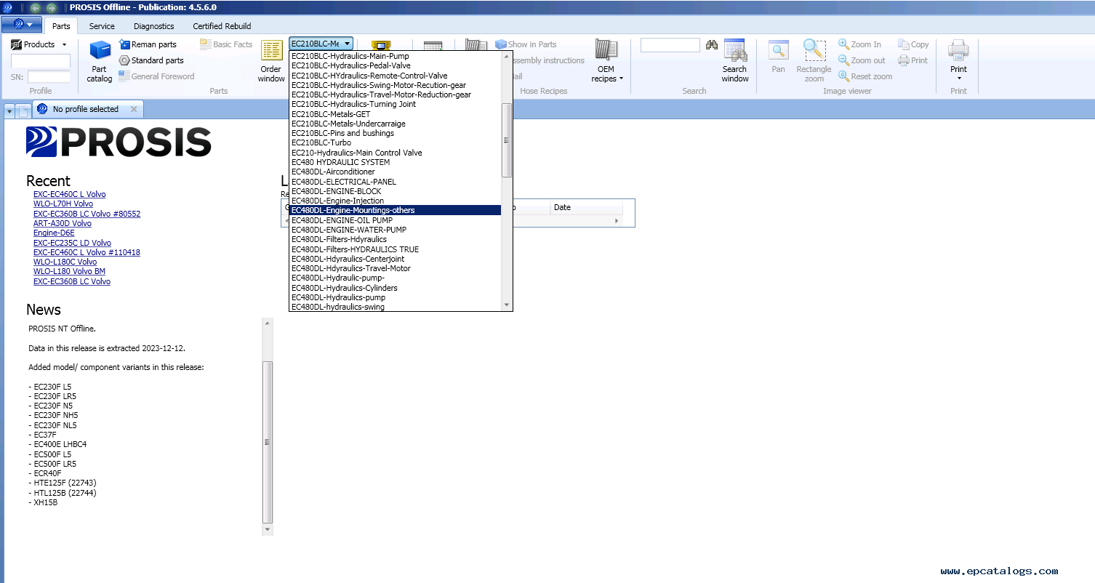Open Standard parts
Screen dimensions: 1095x583
coord(151,60)
